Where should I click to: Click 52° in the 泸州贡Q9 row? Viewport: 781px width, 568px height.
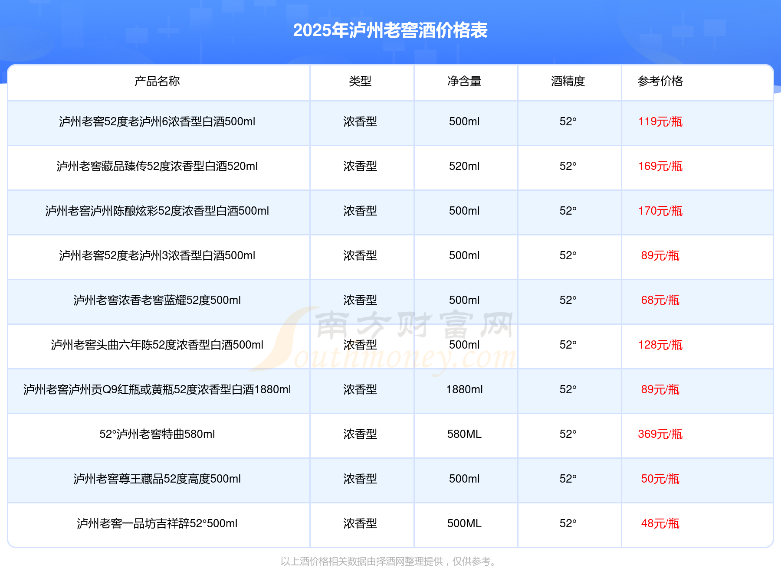click(x=568, y=389)
